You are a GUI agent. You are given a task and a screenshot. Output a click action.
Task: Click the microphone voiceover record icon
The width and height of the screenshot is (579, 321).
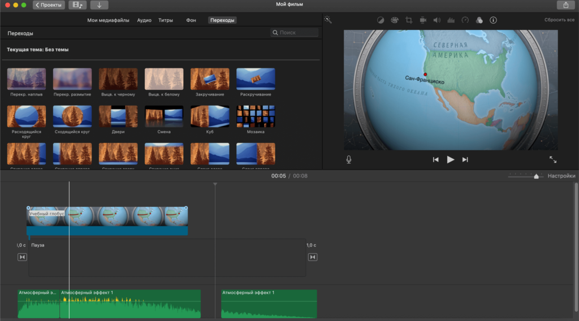tap(349, 159)
